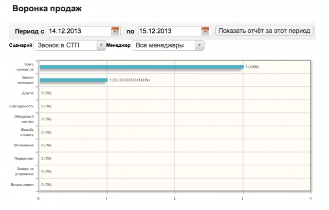This screenshot has width=329, height=210.
Task: Open calendar picker for end date
Action: 205,31
